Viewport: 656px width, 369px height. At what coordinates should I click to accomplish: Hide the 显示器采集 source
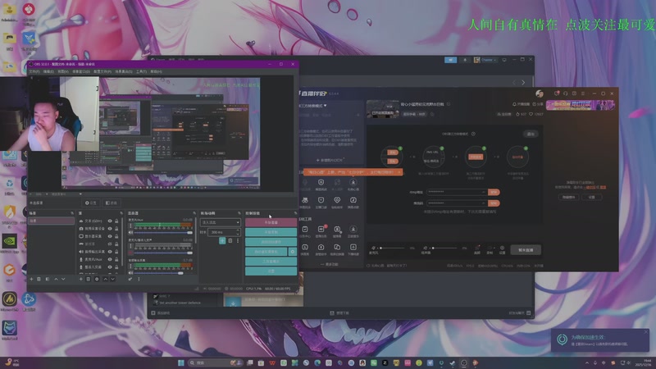[110, 236]
